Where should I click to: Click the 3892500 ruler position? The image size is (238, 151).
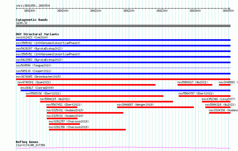(228, 11)
